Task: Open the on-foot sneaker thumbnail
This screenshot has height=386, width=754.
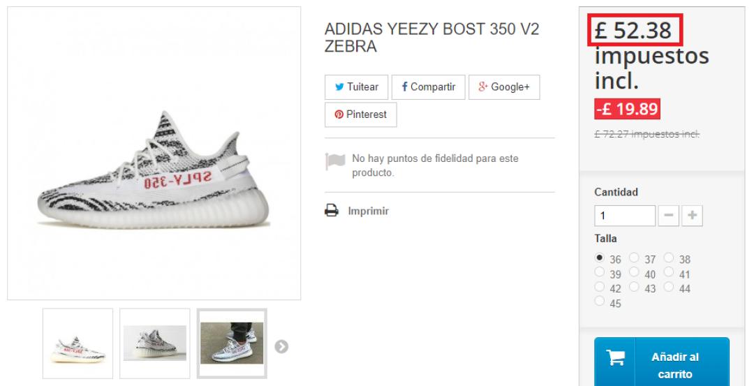Action: click(x=232, y=343)
